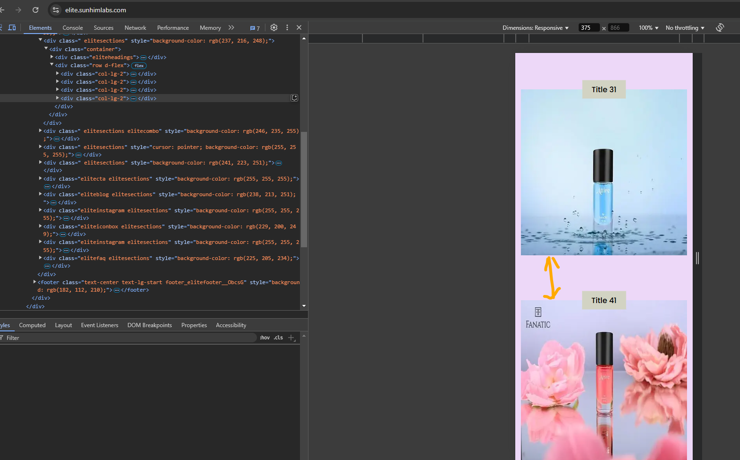Screen dimensions: 740x460
Task: Open the Sources tab
Action: (x=104, y=28)
